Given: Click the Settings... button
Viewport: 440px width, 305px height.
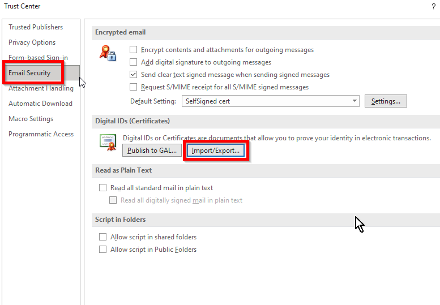Looking at the screenshot, I should pos(386,101).
